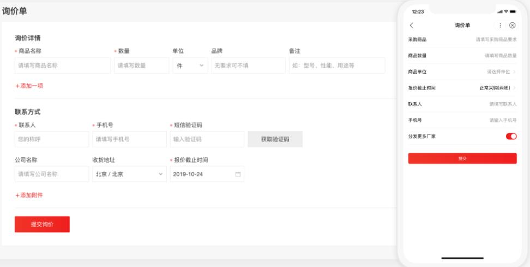Click the +添加一项 link
The image size is (530, 267).
(28, 86)
